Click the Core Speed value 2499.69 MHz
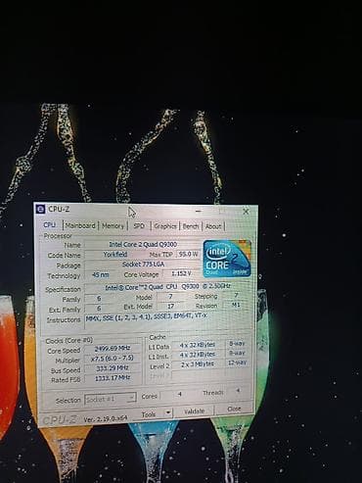This screenshot has width=362, height=483. [113, 349]
